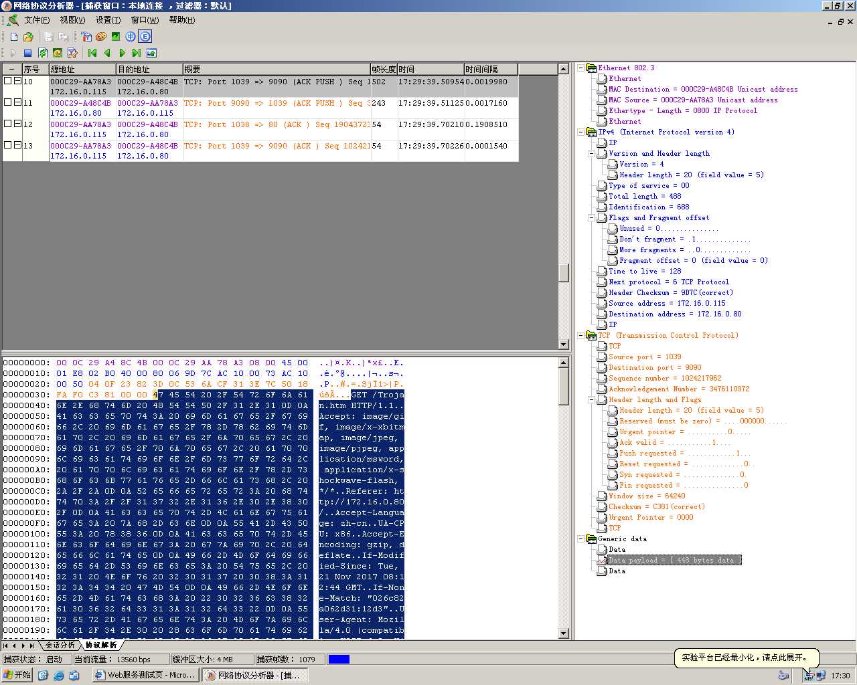Viewport: 857px width, 685px height.
Task: Collapse Header length and Flags node
Action: (x=591, y=399)
